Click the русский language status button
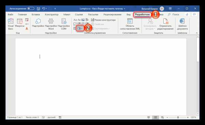 click(x=52, y=117)
